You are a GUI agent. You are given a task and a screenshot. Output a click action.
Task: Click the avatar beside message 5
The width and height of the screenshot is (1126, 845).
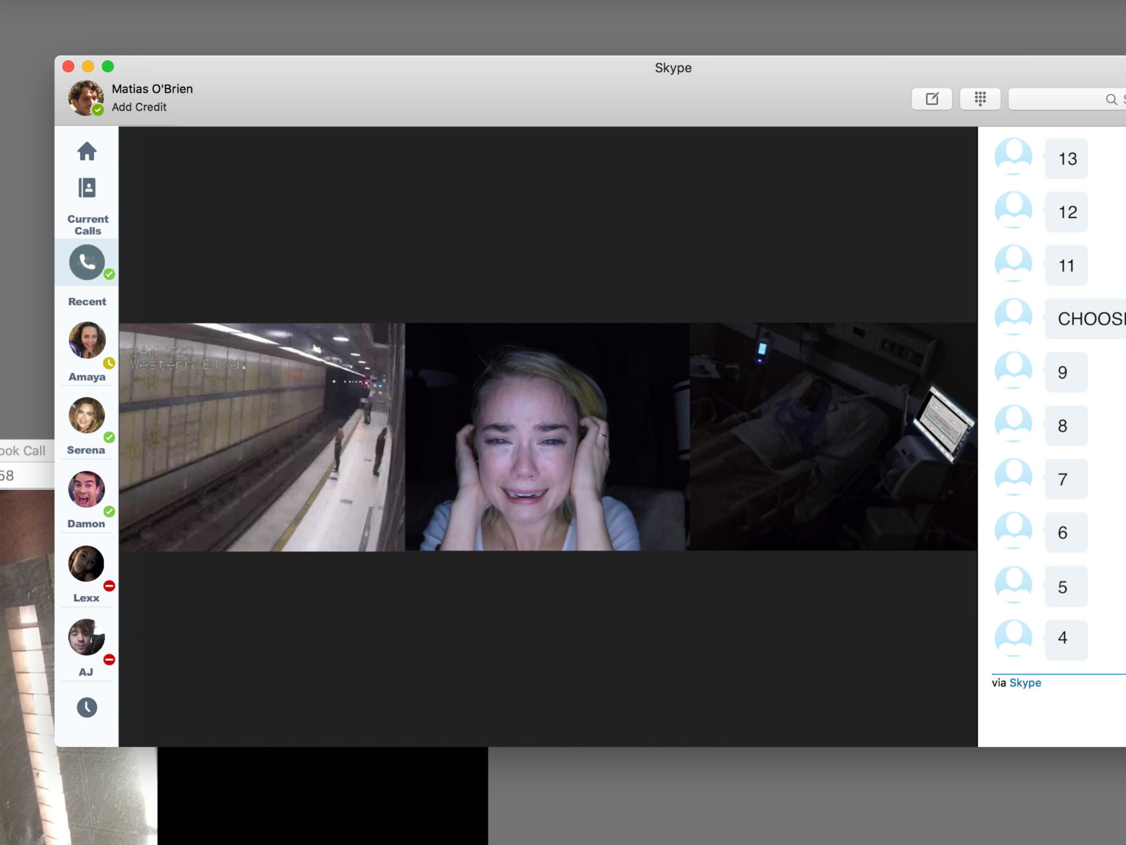1013,584
